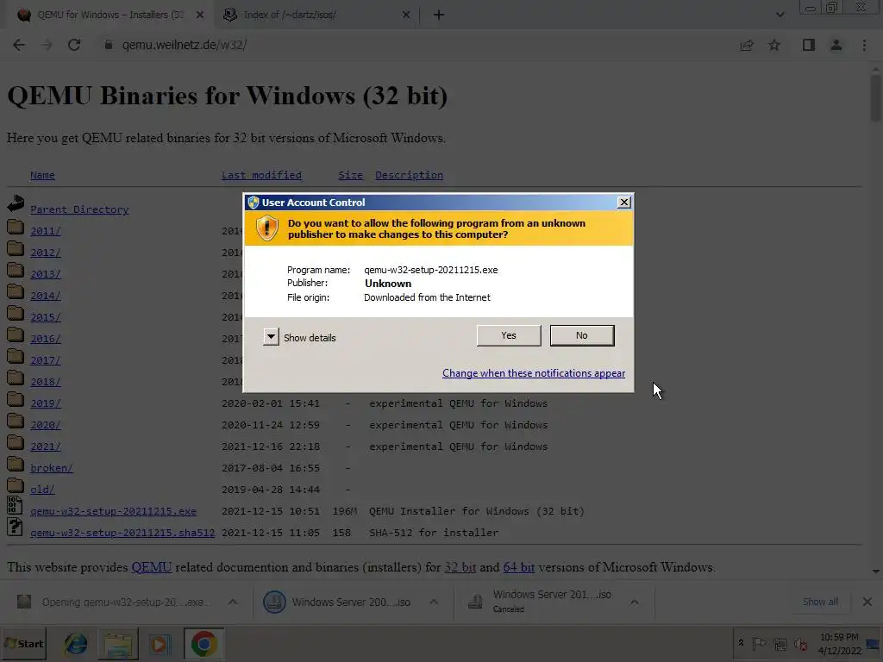Download qemu-w32-setup-20211215.exe link
Viewport: 883px width, 662px height.
[113, 511]
